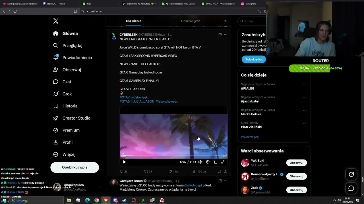The image size is (364, 204).
Task: Add a new timeline tab with plus
Action: pos(225,21)
